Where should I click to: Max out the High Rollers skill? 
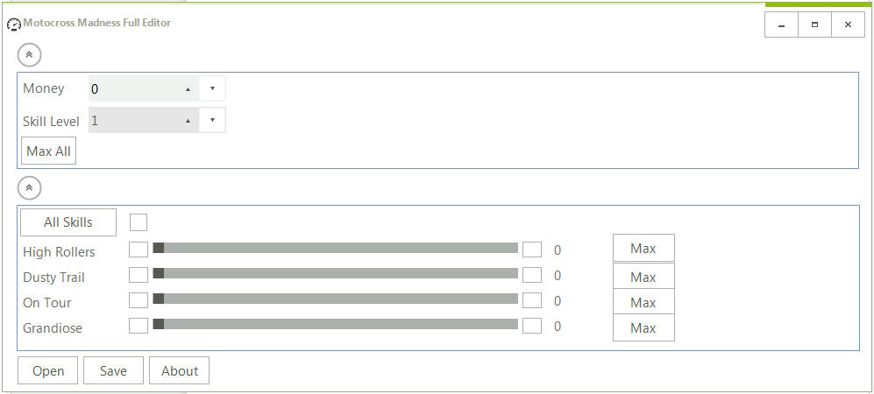[x=643, y=249]
